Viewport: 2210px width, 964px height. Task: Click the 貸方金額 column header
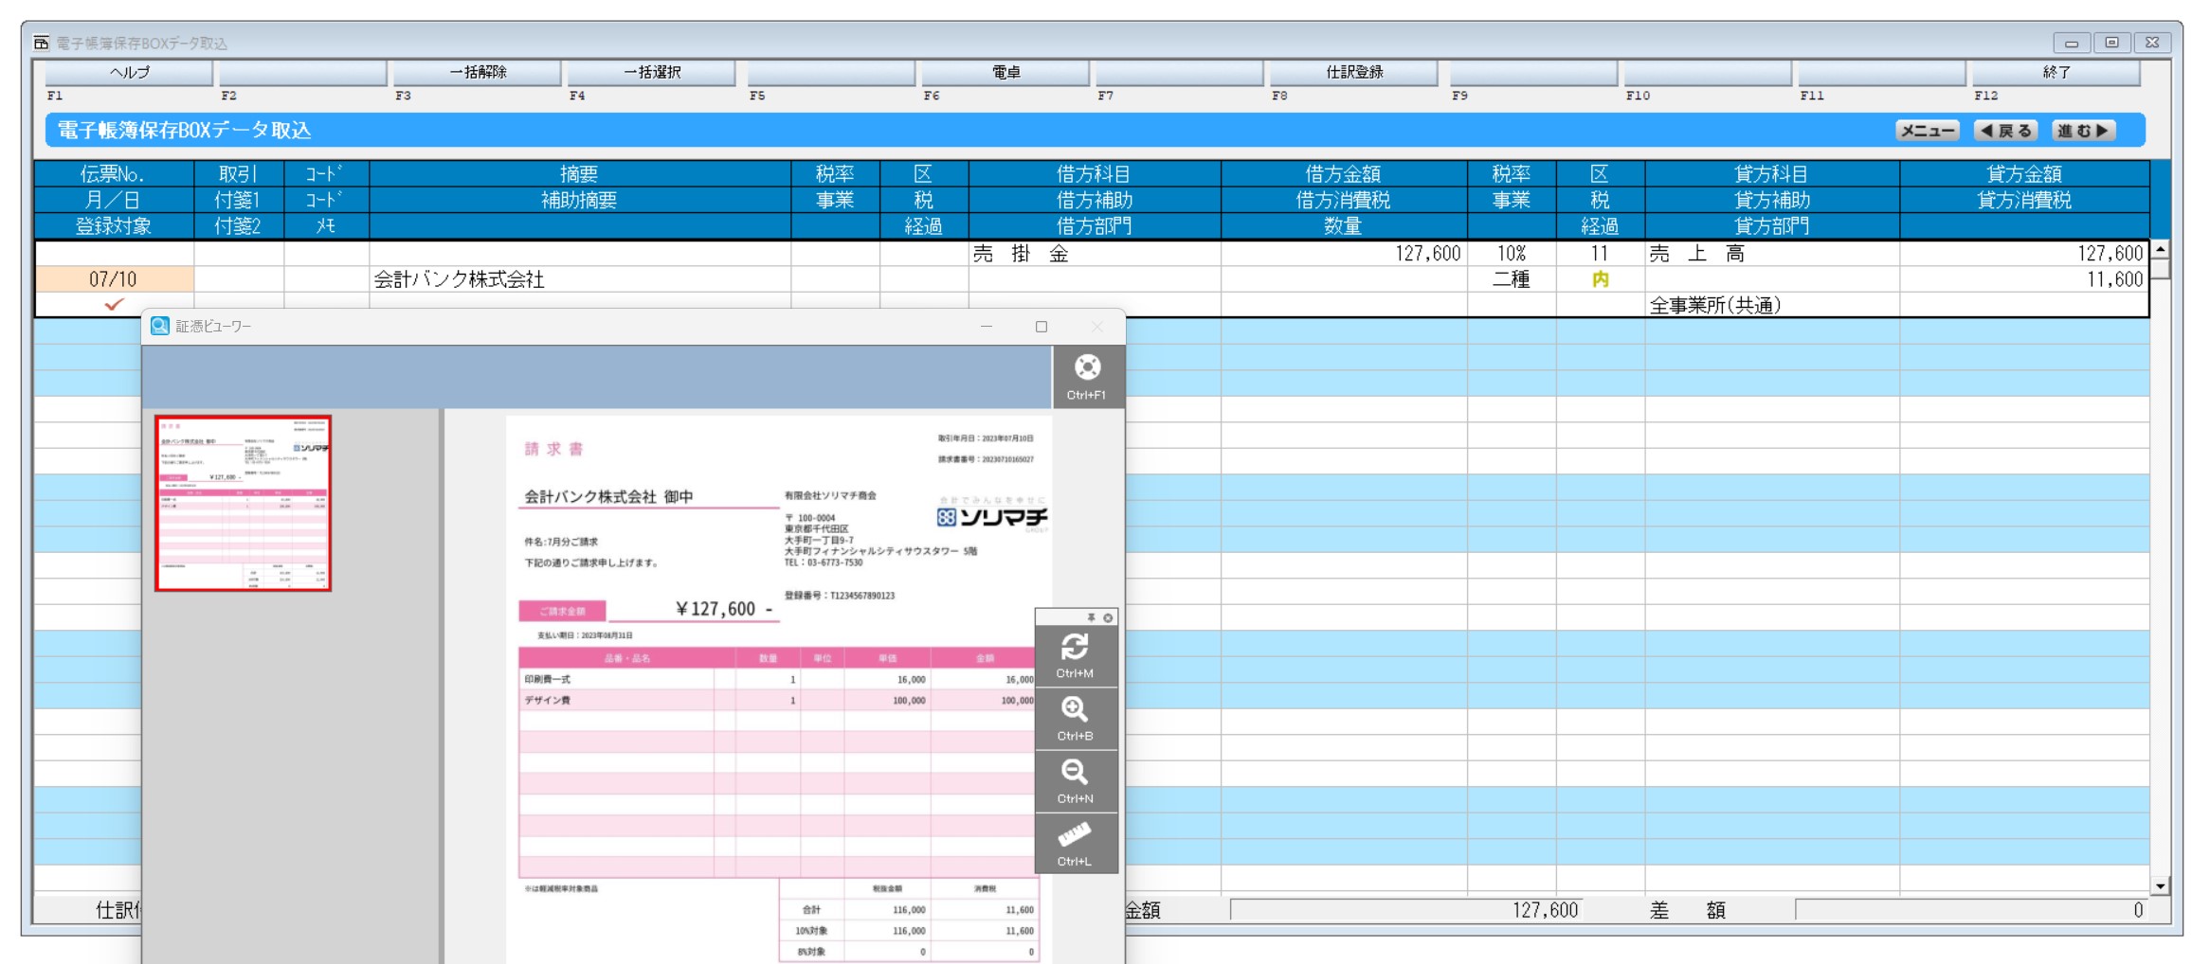(x=2024, y=174)
